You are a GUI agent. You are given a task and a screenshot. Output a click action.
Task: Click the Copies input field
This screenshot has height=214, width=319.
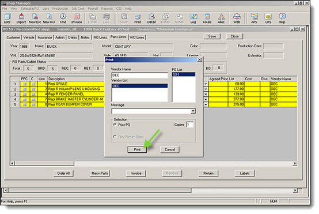(x=190, y=125)
